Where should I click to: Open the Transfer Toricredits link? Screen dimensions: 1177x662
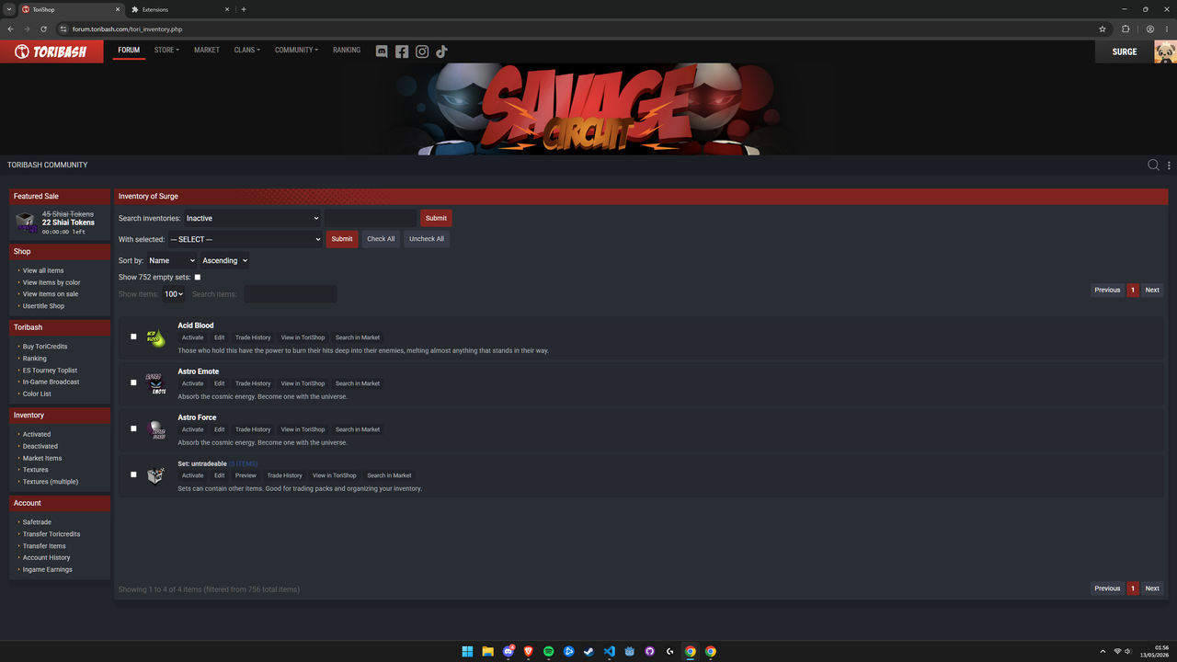tap(51, 534)
